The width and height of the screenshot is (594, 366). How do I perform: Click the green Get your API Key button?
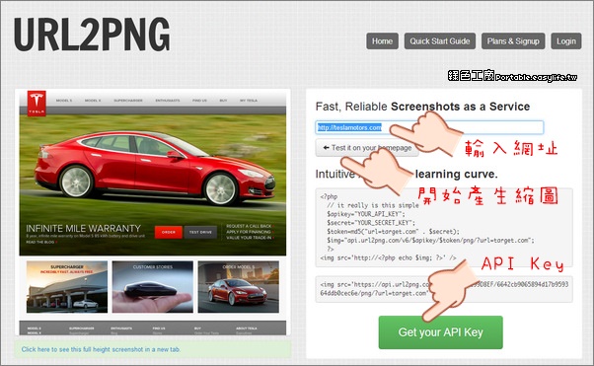[441, 332]
